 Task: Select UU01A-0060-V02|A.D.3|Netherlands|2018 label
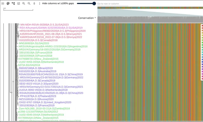[x=43, y=90]
